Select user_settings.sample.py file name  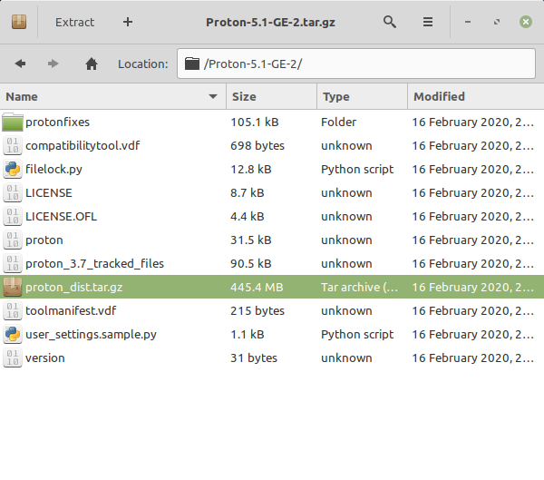91,334
